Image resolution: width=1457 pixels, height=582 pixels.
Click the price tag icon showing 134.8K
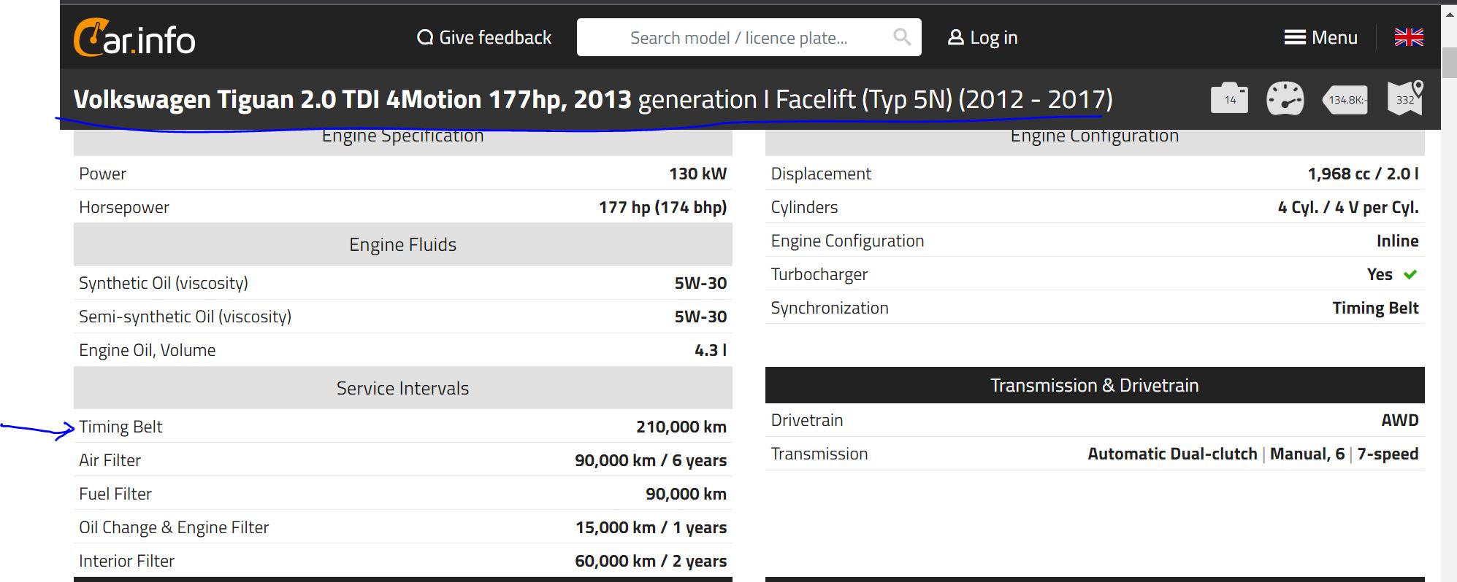(x=1345, y=99)
